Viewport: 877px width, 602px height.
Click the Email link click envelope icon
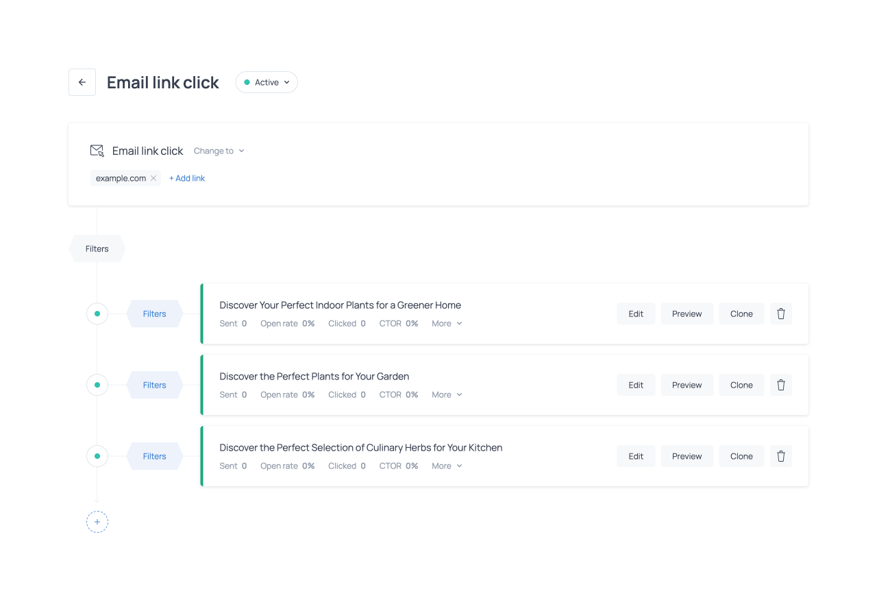click(x=97, y=151)
